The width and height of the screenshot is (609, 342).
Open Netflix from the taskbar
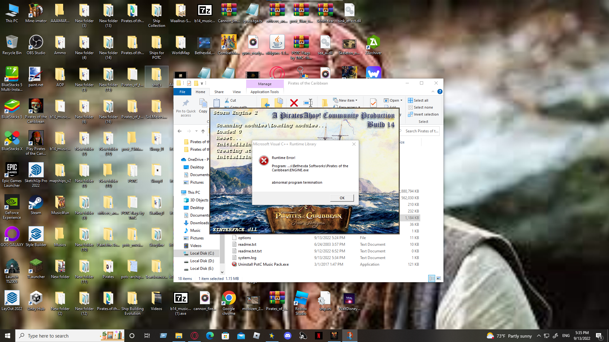click(x=318, y=336)
